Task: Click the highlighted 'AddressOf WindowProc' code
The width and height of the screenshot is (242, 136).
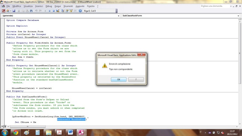Action: [x=71, y=119]
